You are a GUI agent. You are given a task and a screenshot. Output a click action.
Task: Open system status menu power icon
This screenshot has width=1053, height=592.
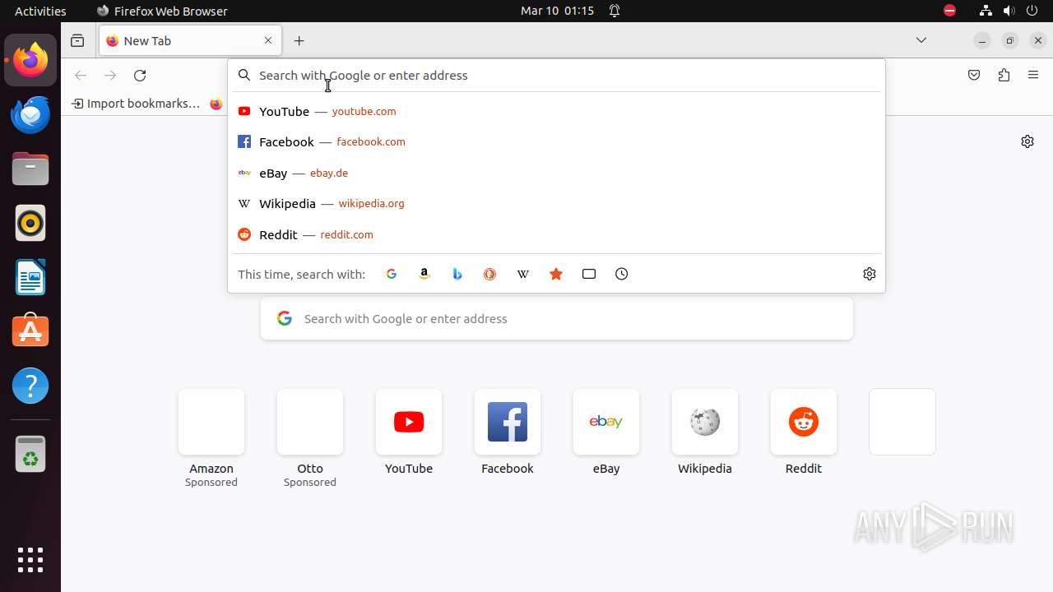point(1032,11)
